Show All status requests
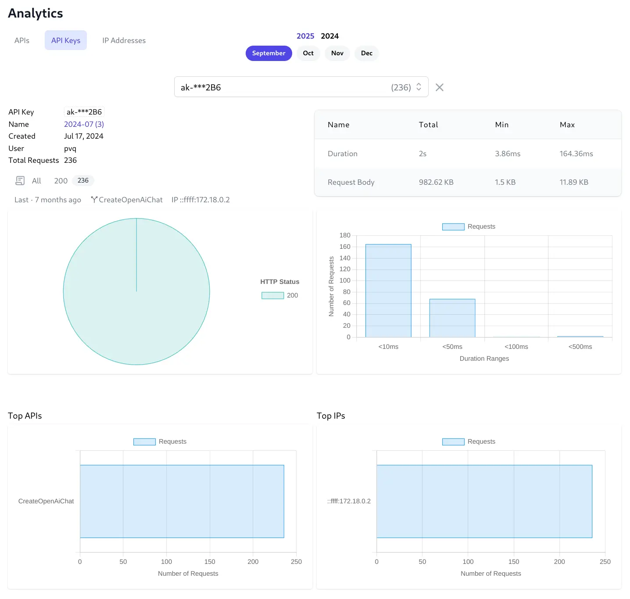The height and width of the screenshot is (599, 630). coord(36,181)
